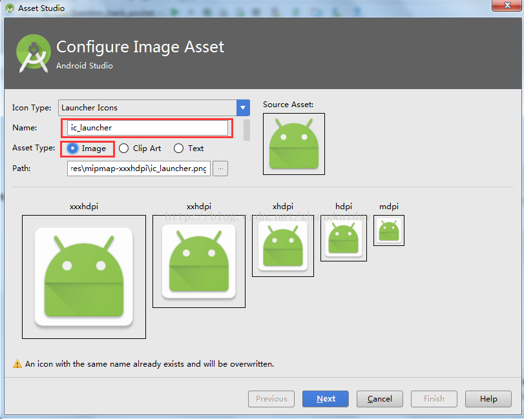
Task: Click the Name label
Action: point(25,128)
